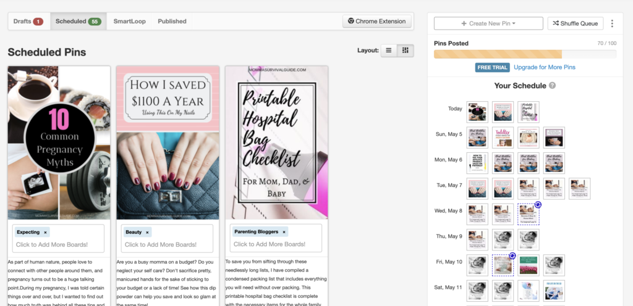
Task: Select the tulip field thumbnail on Fri, May 10
Action: 529,265
